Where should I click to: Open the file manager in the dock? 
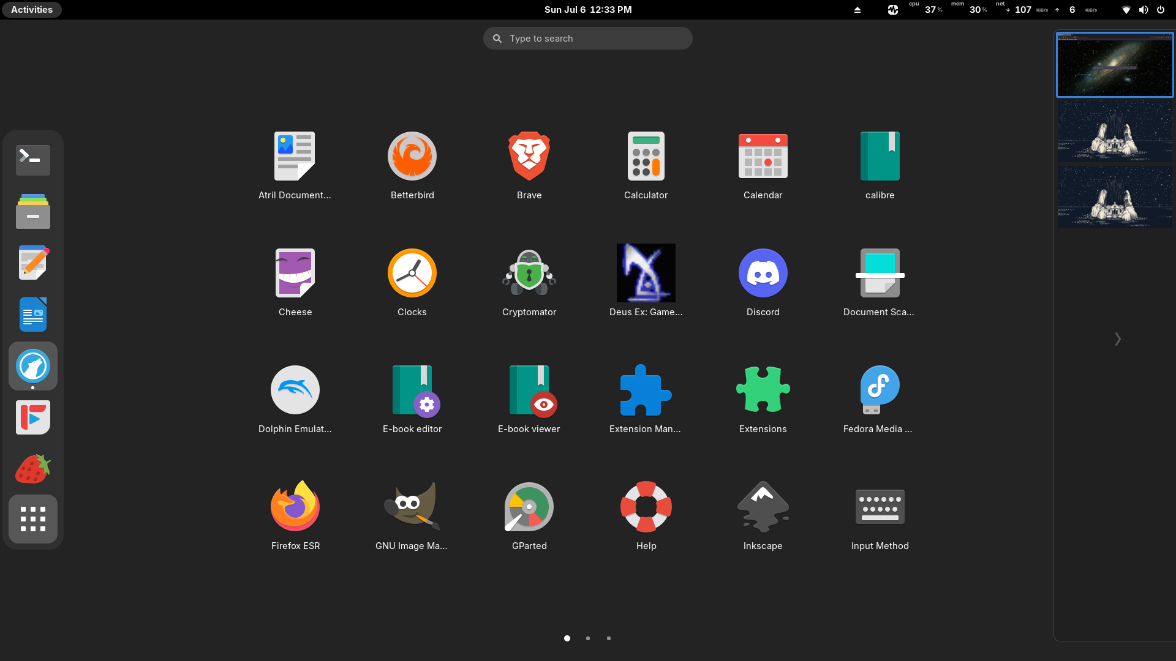pos(33,212)
